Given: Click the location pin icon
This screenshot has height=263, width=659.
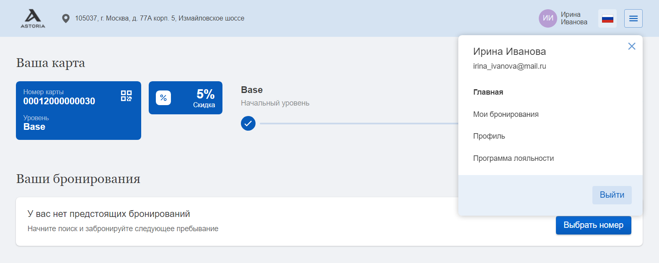Looking at the screenshot, I should (x=66, y=18).
